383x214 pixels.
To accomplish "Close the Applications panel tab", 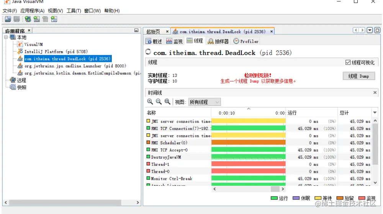I will pos(29,31).
